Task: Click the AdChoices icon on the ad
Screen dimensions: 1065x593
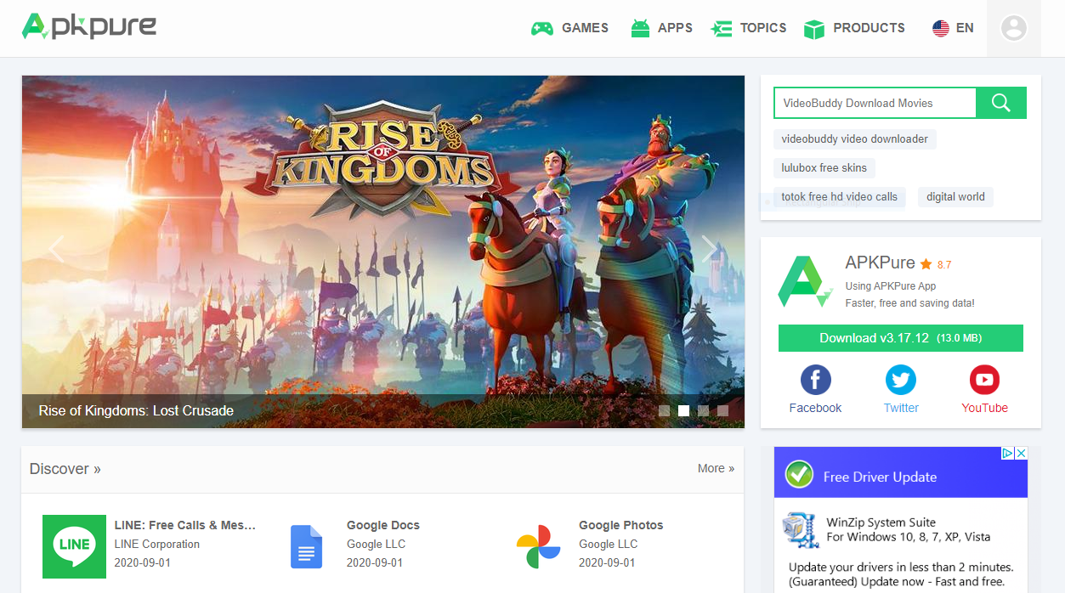Action: 1008,454
